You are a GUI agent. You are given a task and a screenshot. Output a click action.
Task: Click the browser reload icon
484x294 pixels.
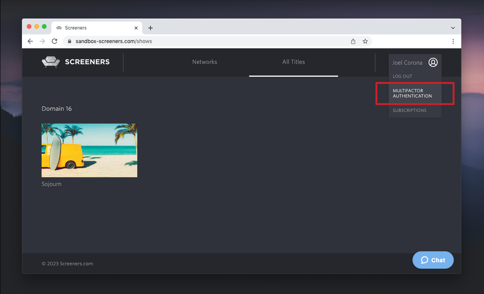point(54,41)
